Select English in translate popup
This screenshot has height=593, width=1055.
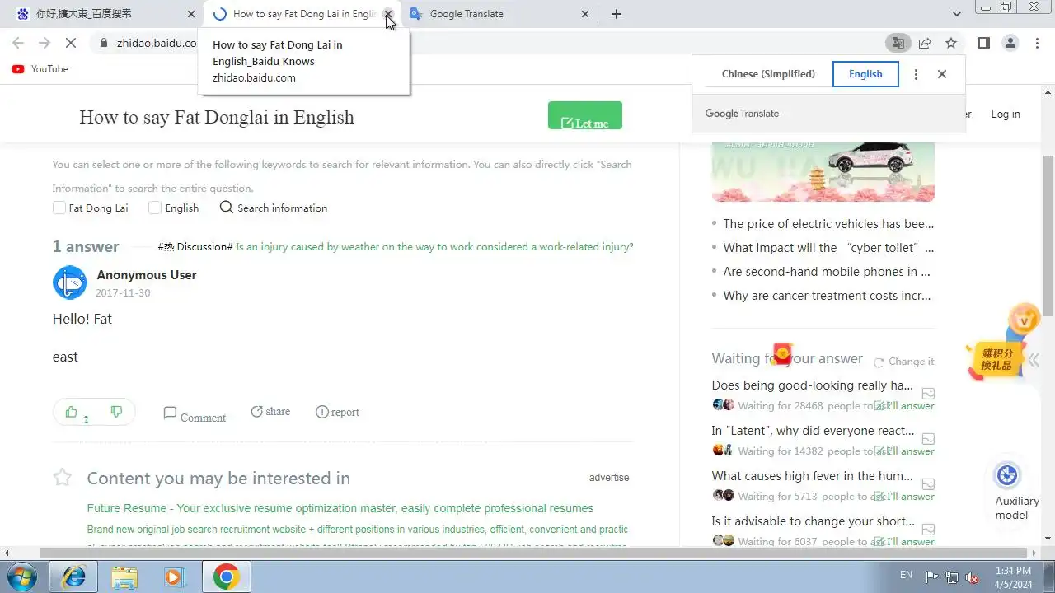(865, 74)
